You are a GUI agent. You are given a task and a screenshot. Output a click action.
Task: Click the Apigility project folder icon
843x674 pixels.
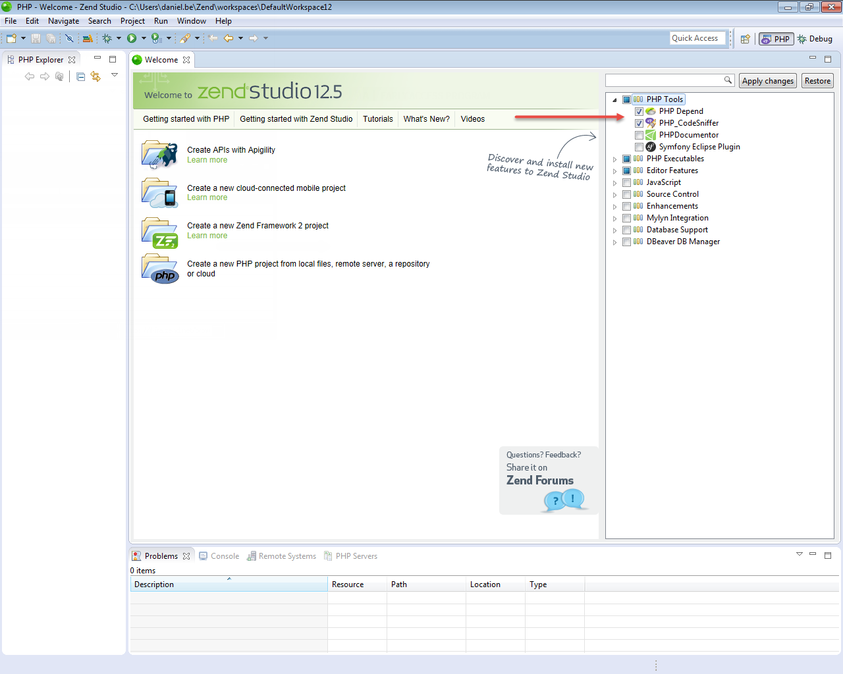pos(159,155)
